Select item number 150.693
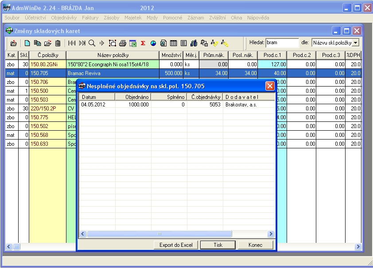This screenshot has height=268, width=373. [47, 144]
